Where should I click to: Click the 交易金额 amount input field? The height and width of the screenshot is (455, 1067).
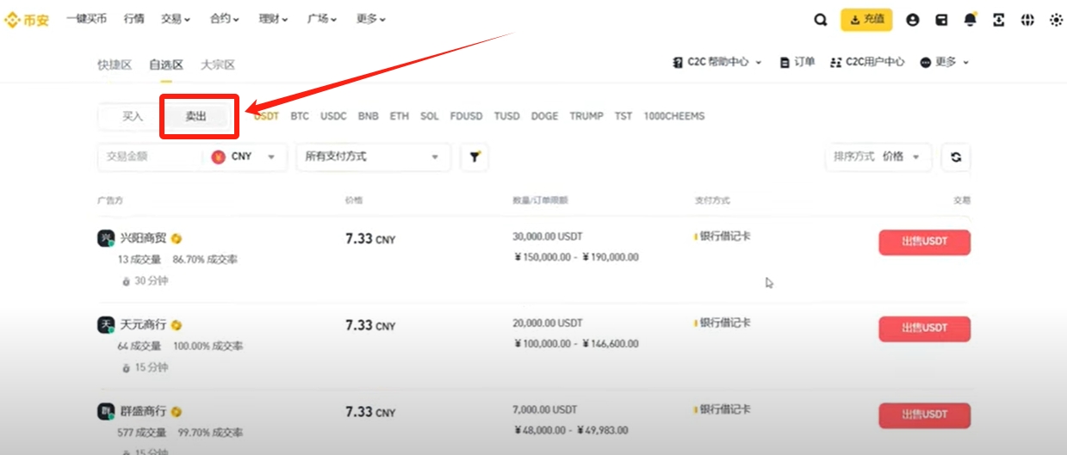pyautogui.click(x=151, y=157)
